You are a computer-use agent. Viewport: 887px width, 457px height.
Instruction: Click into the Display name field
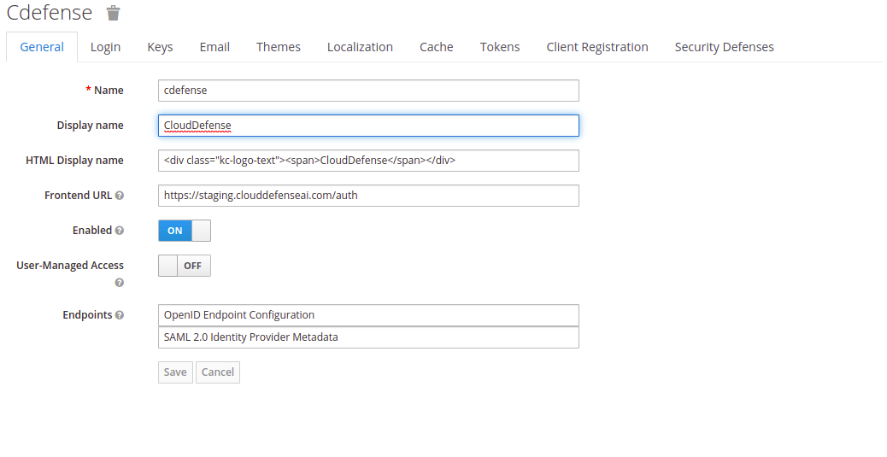click(368, 126)
